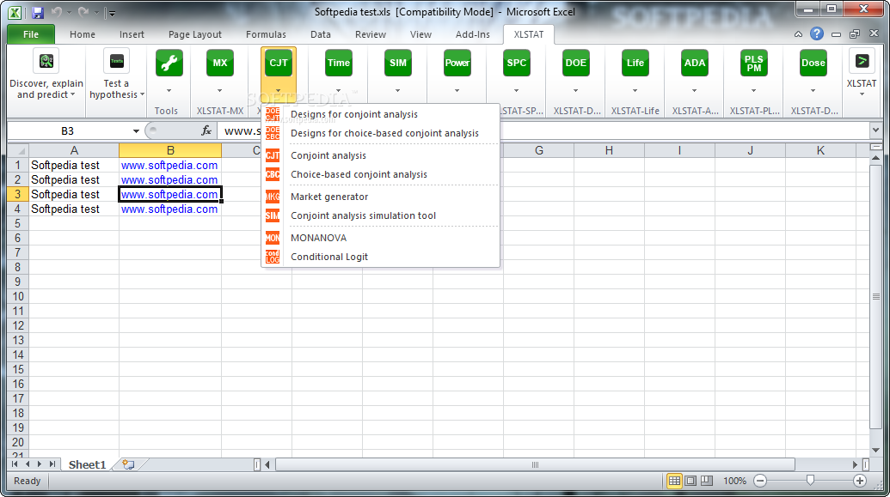Expand the Name Box dropdown
890x497 pixels.
click(x=136, y=131)
